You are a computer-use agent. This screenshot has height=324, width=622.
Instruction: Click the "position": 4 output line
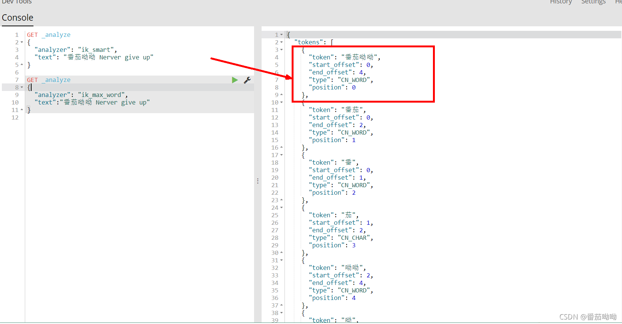[332, 298]
